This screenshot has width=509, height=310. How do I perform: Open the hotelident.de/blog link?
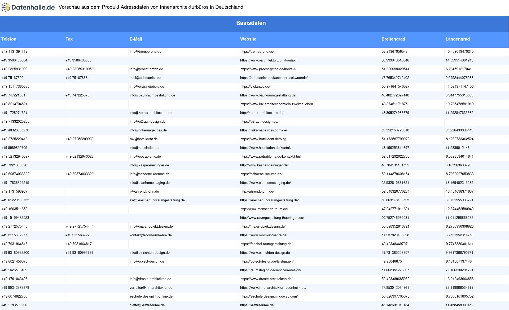263,139
